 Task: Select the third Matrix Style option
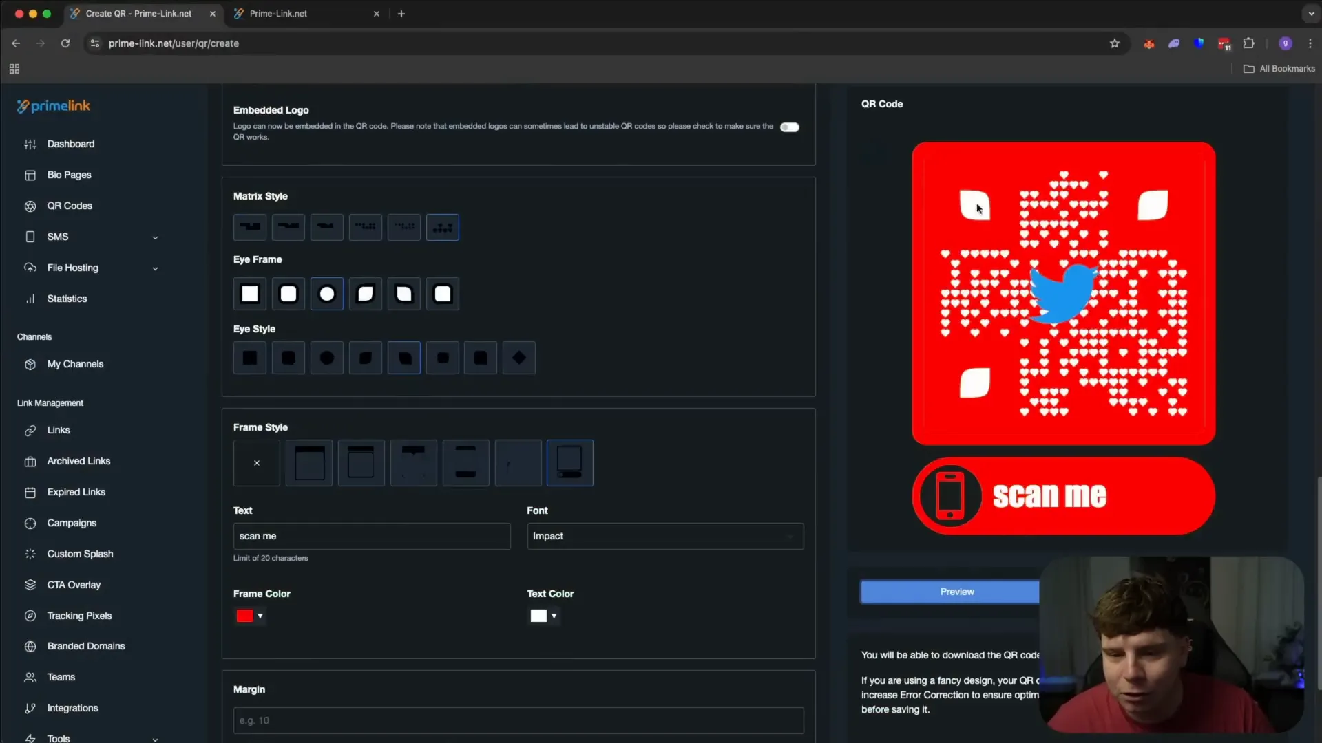[x=327, y=227]
